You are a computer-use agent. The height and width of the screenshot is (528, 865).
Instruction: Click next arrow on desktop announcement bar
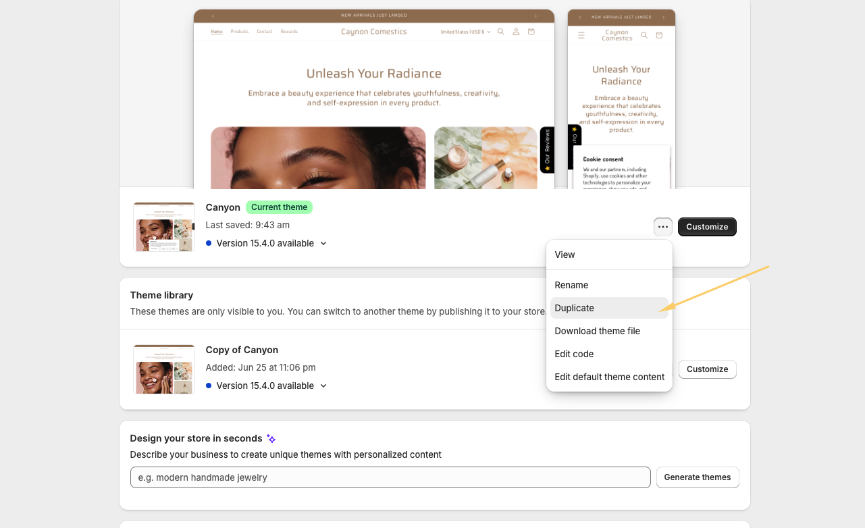tap(535, 16)
